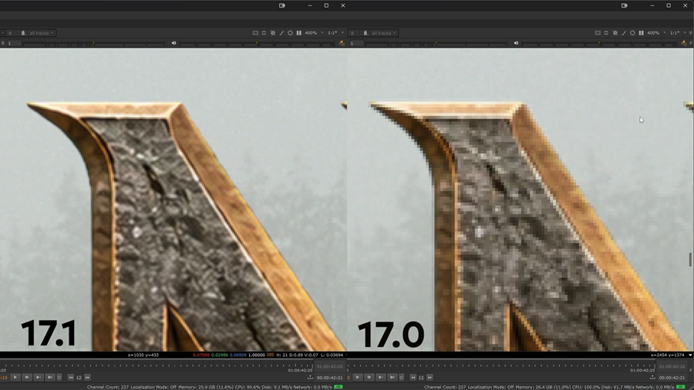Click the frame increment field '12' in left viewer
Image resolution: width=694 pixels, height=390 pixels.
79,377
